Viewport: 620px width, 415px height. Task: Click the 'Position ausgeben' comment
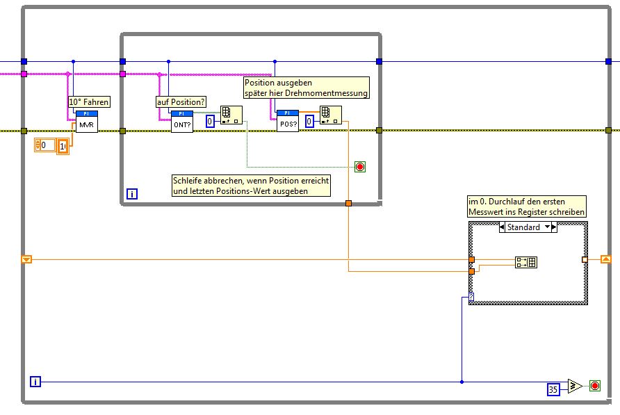tap(307, 88)
